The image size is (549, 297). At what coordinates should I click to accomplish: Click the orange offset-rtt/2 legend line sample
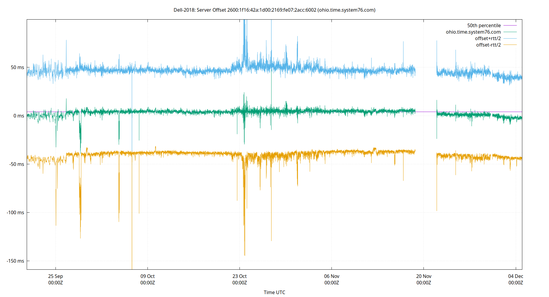510,45
